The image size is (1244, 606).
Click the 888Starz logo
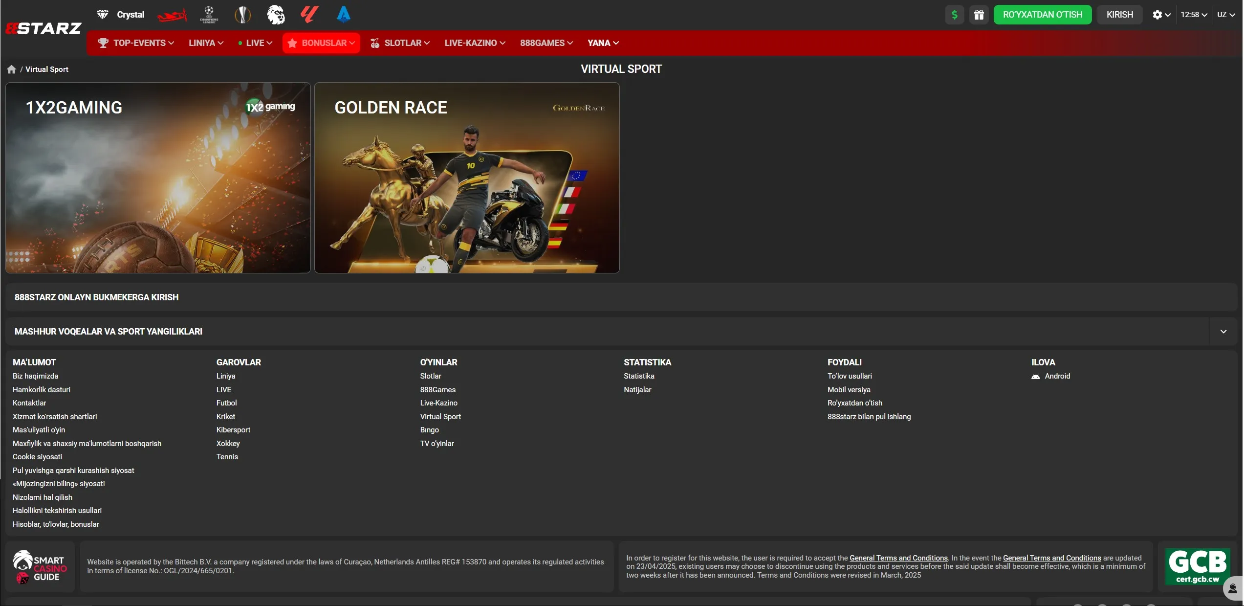click(44, 28)
